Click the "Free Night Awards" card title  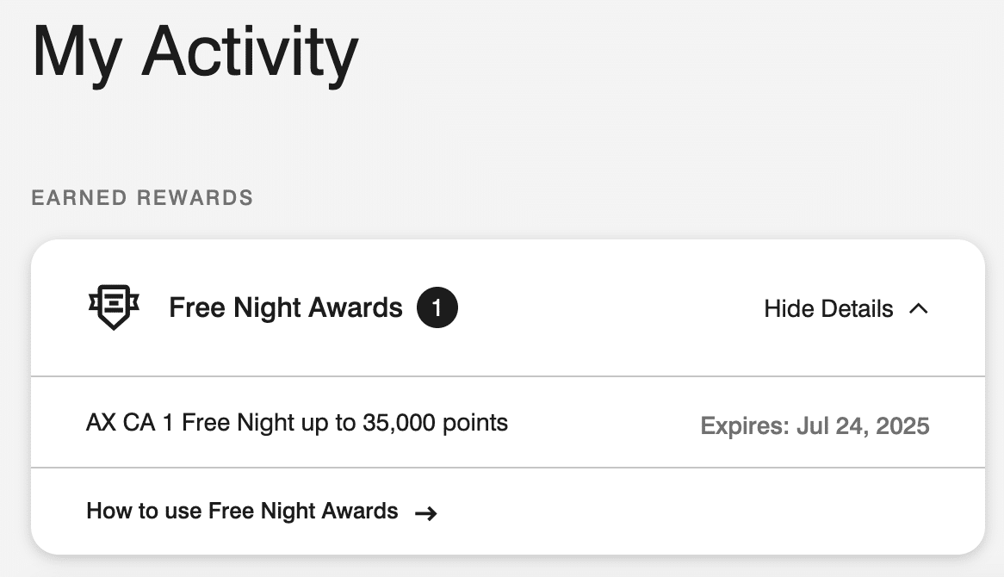point(286,308)
